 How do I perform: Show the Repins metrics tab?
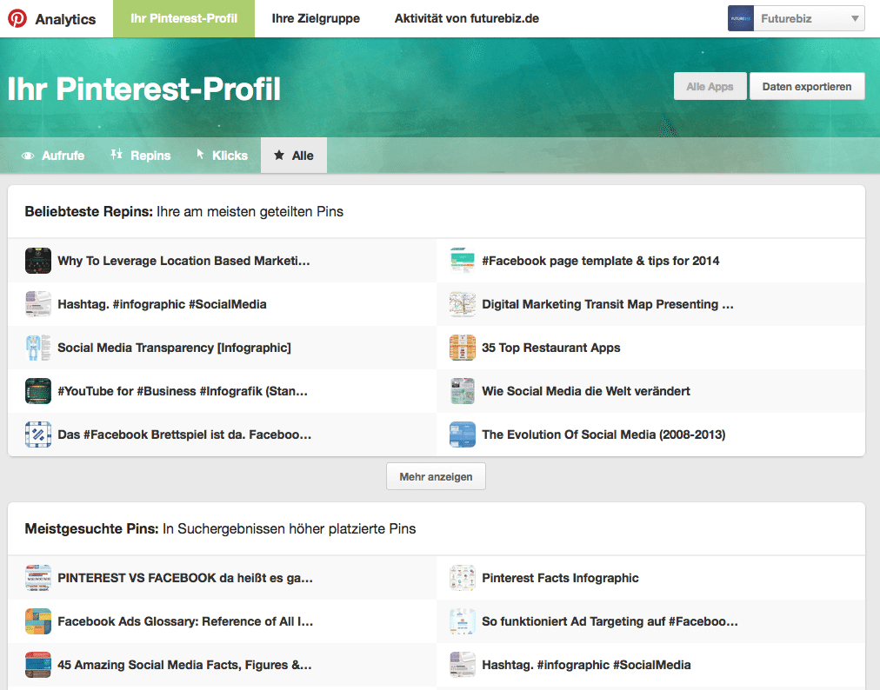point(141,156)
